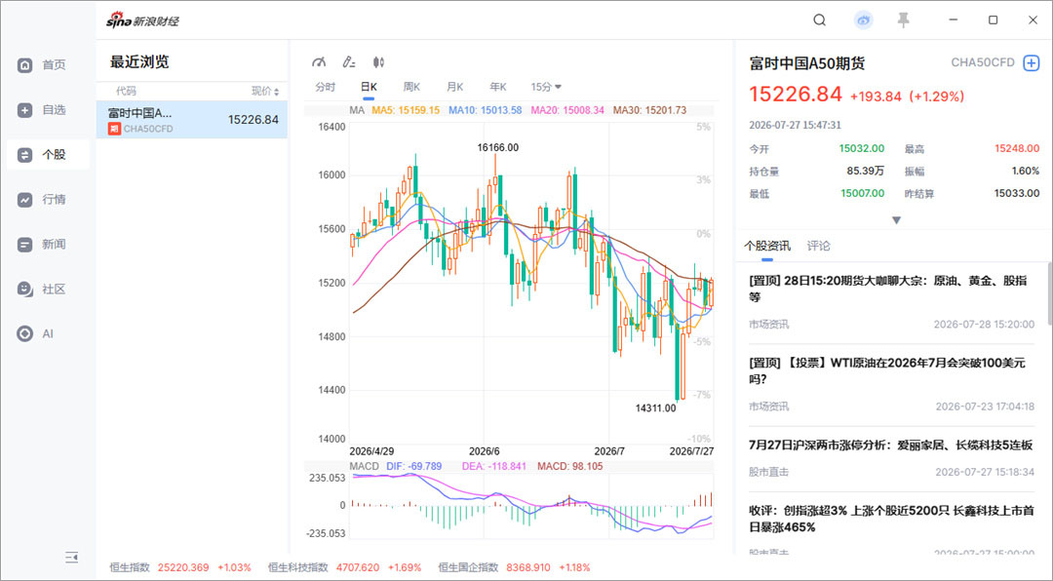Click the Weibo icon in title bar

(863, 20)
